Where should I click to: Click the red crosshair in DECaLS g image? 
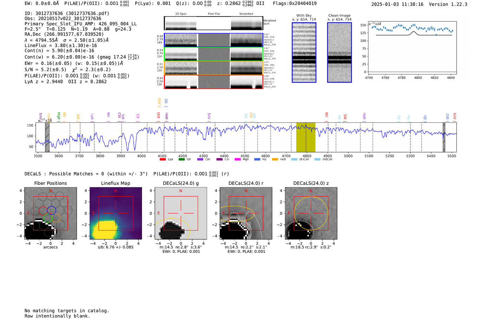click(x=181, y=213)
